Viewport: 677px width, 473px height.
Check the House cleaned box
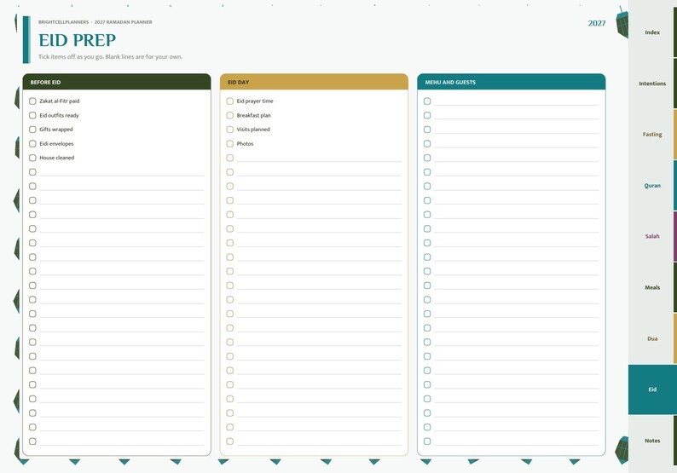(x=32, y=158)
